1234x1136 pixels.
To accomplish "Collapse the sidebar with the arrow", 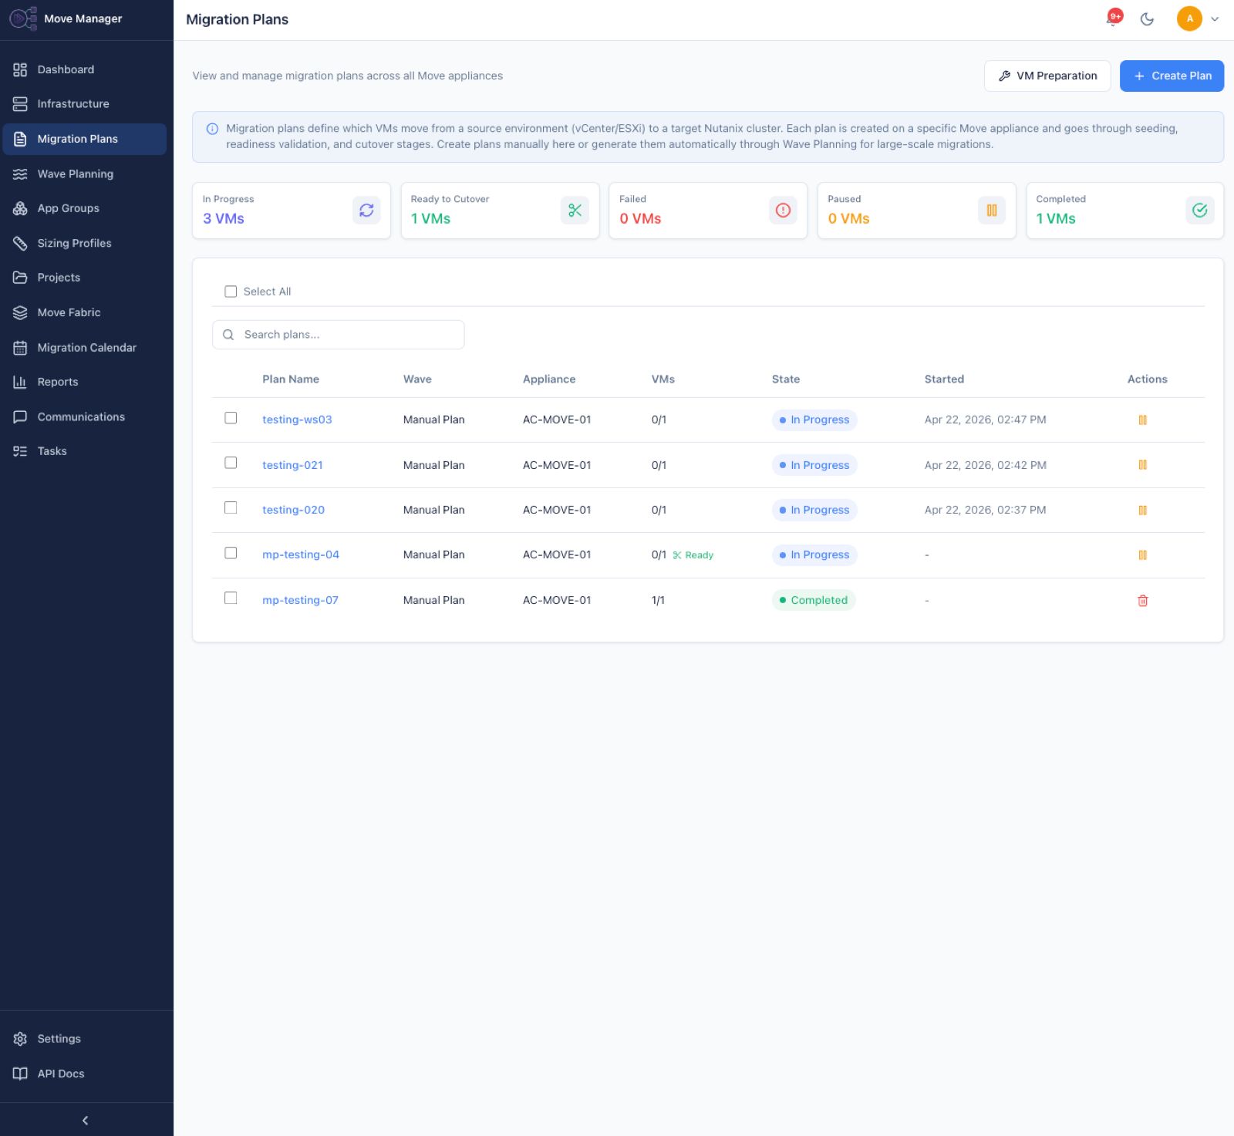I will (x=86, y=1120).
